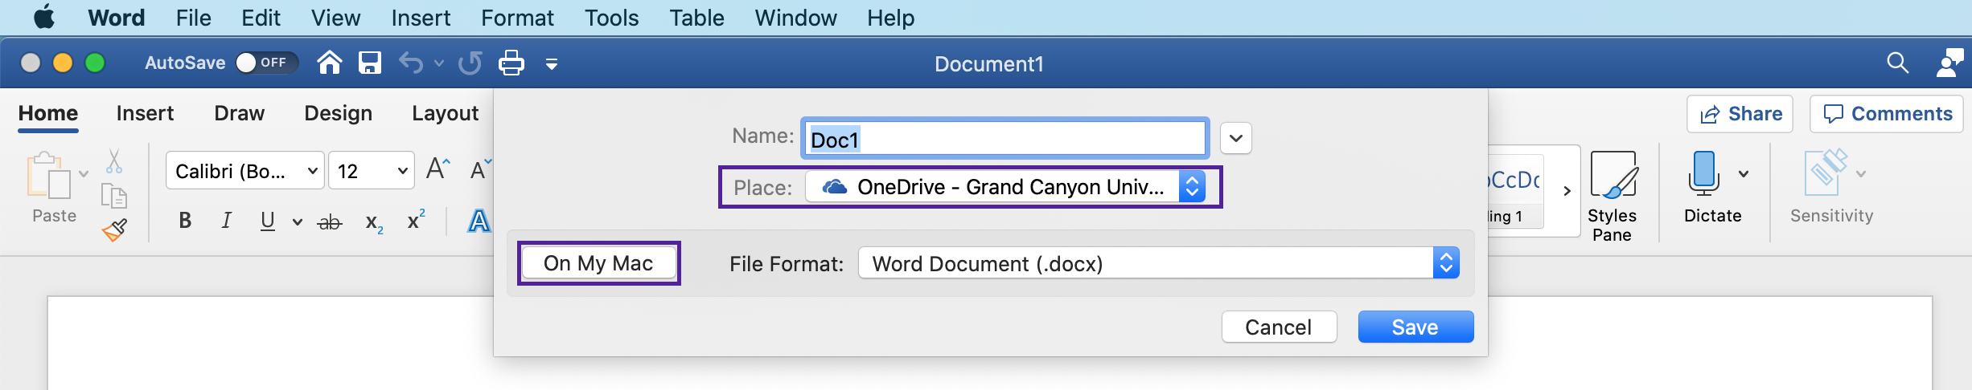Switch to the Insert ribbon tab

pyautogui.click(x=145, y=113)
